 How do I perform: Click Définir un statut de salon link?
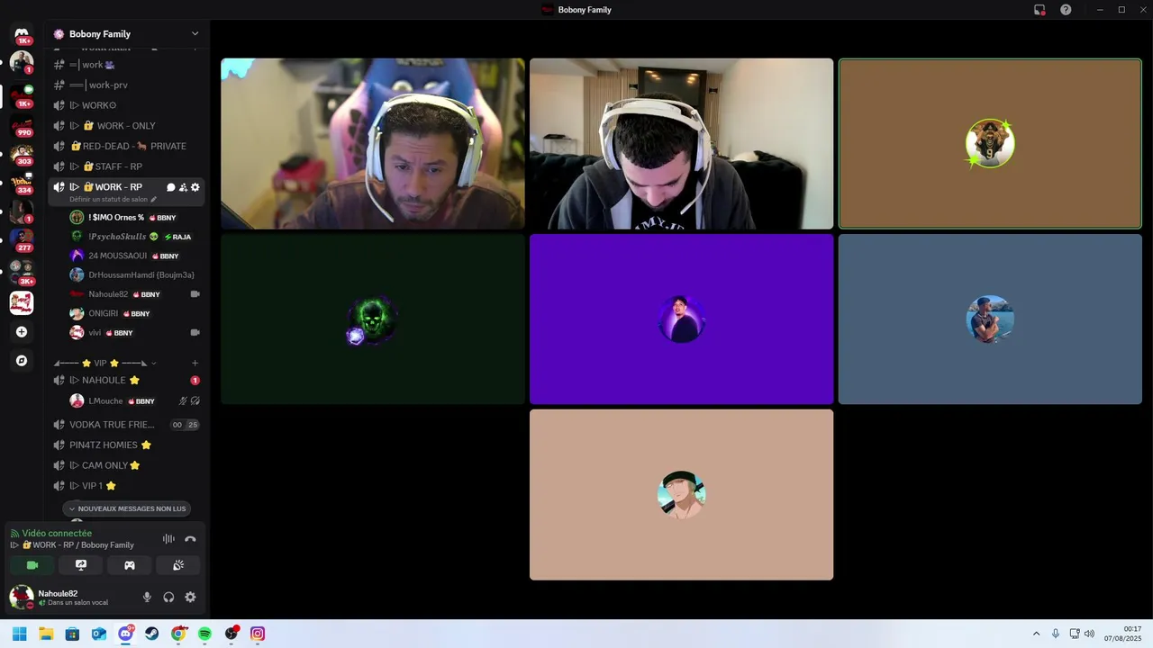(x=108, y=199)
